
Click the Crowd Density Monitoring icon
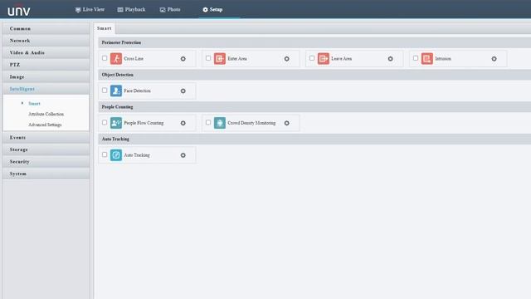point(219,123)
